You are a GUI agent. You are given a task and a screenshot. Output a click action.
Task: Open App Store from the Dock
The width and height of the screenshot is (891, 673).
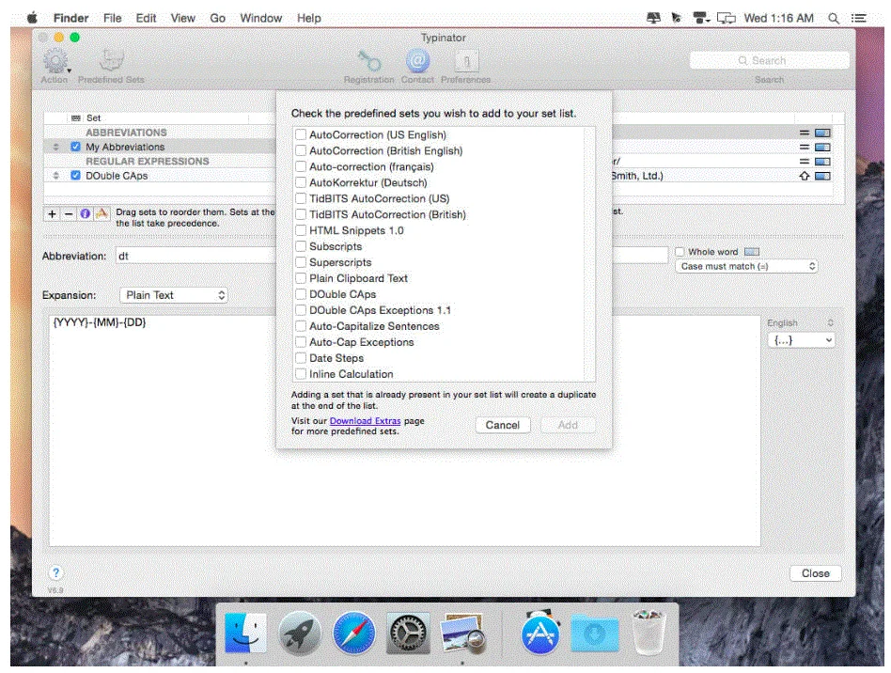539,633
